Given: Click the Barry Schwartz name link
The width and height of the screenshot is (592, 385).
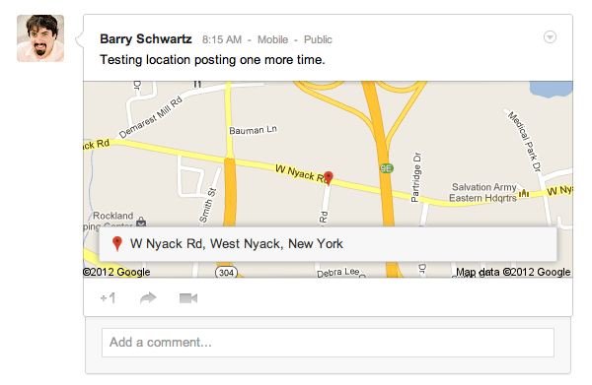Looking at the screenshot, I should 146,38.
